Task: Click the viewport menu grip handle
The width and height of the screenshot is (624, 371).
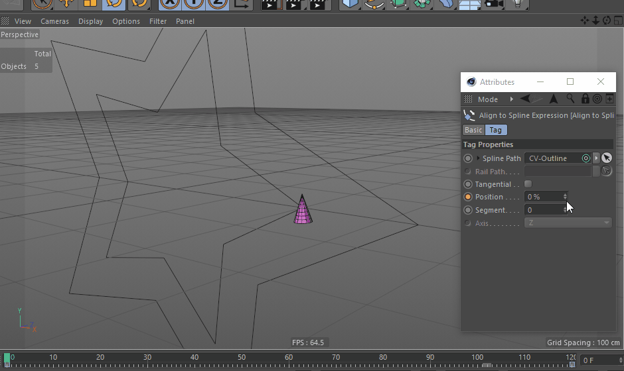Action: coord(5,21)
